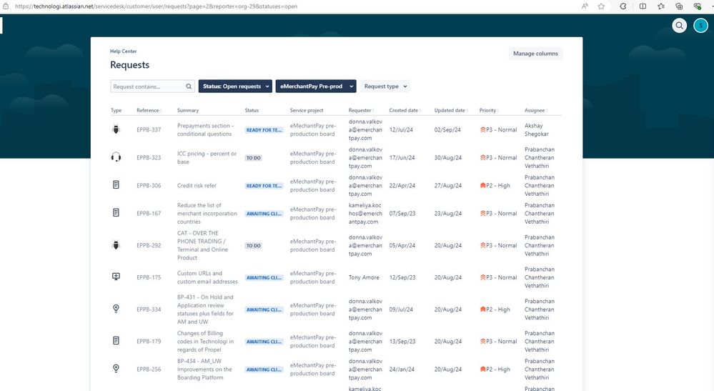Open Status: Open requests dropdown

[235, 86]
